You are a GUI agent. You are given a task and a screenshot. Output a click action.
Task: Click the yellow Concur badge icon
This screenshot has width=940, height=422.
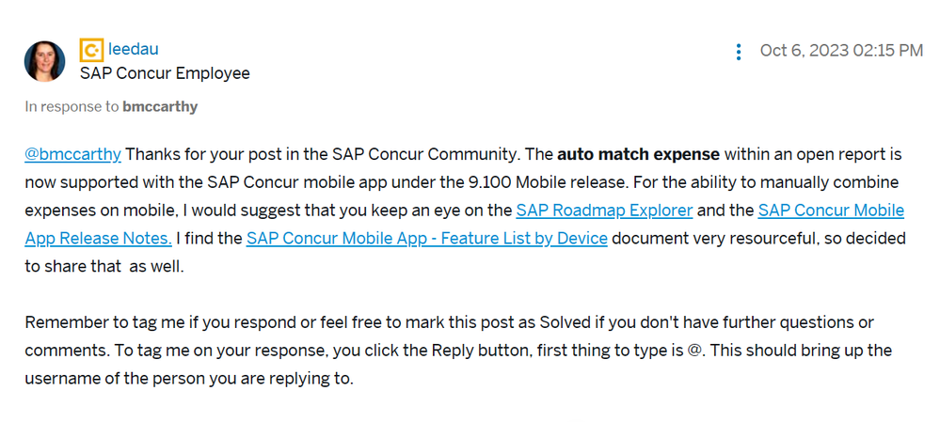pyautogui.click(x=91, y=50)
